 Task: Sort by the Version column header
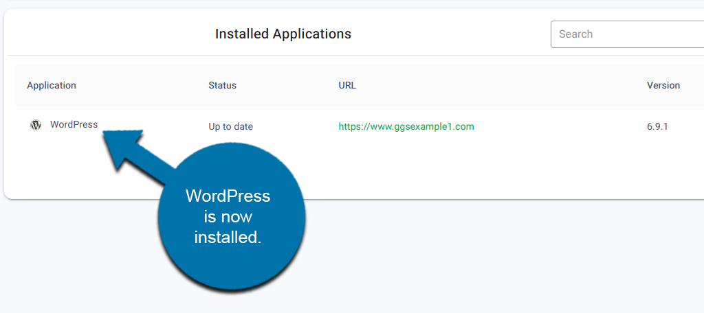(x=663, y=86)
